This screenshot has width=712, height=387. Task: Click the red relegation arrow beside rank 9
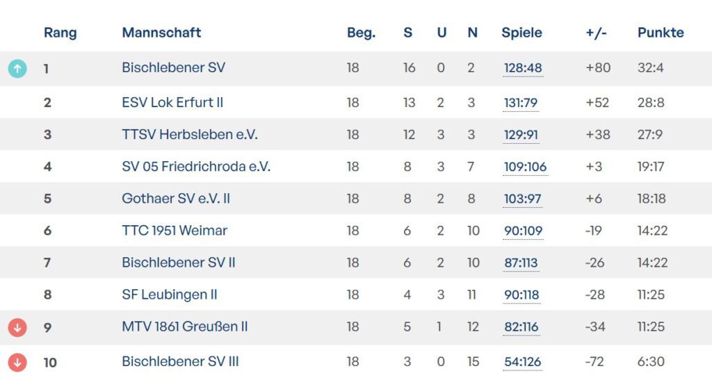[x=17, y=327]
